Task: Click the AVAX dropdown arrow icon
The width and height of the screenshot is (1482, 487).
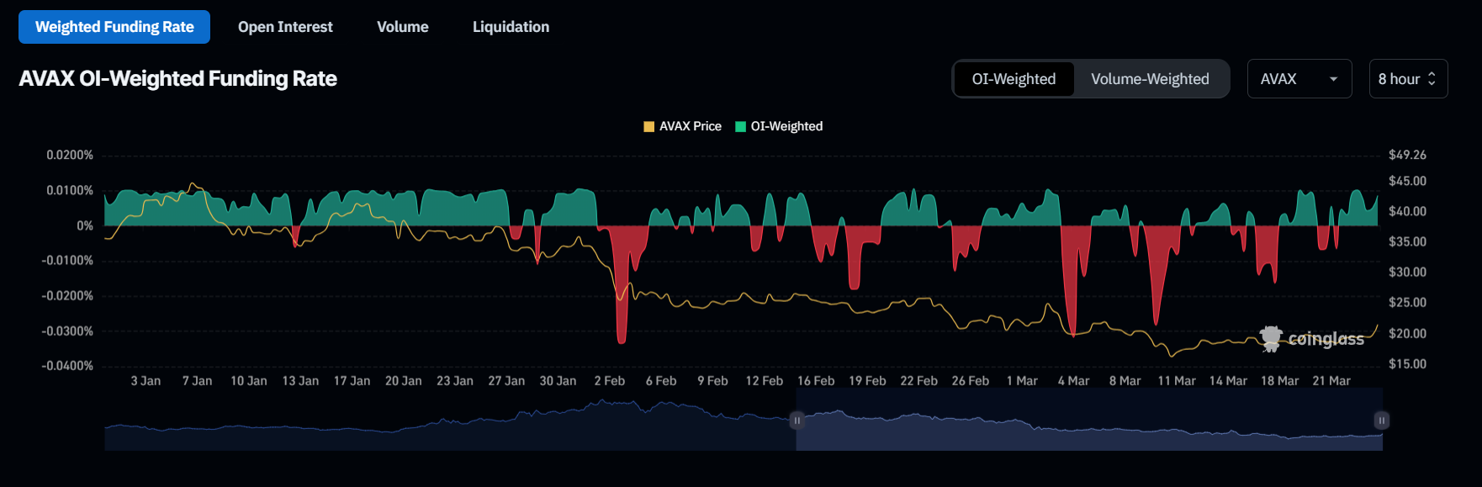Action: coord(1333,79)
